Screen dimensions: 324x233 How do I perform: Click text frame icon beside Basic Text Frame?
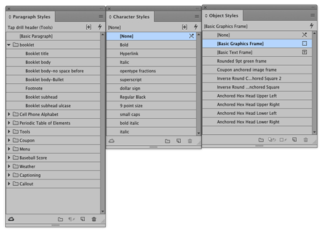tap(305, 52)
